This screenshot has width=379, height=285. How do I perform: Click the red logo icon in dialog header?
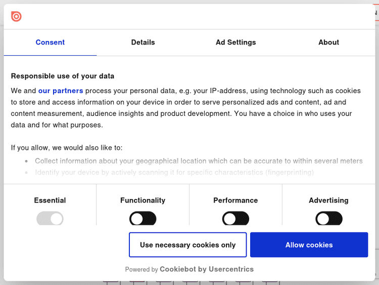click(x=16, y=17)
